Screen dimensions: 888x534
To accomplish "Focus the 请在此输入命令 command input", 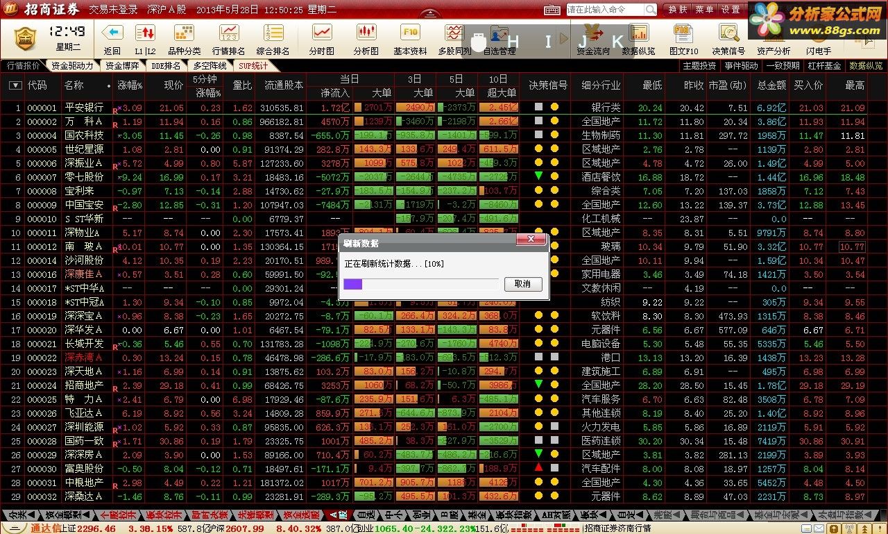I will click(x=605, y=10).
